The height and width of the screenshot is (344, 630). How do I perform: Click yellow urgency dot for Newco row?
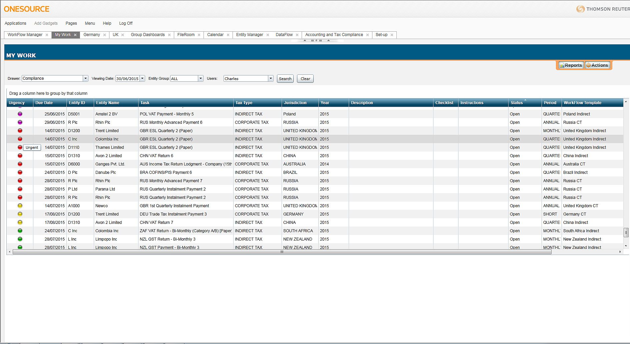20,206
